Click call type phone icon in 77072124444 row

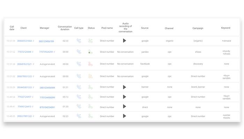pyautogui.click(x=79, y=51)
